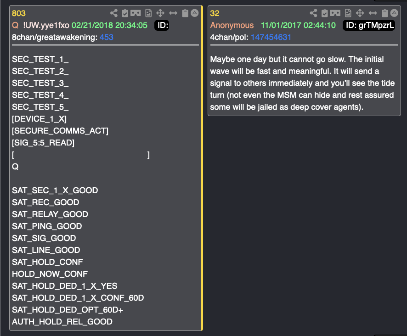This screenshot has height=336, width=407.
Task: Click line [SECURE_COMMS_ACT]
Action: tap(60, 131)
